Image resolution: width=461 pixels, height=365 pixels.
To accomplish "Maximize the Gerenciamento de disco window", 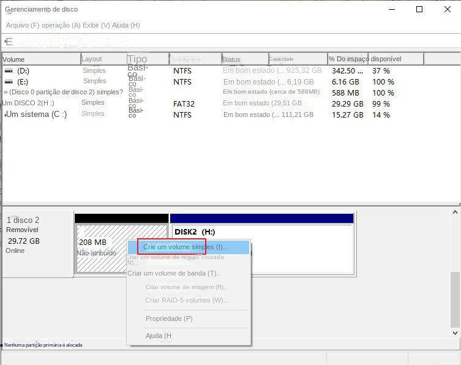I will point(419,9).
